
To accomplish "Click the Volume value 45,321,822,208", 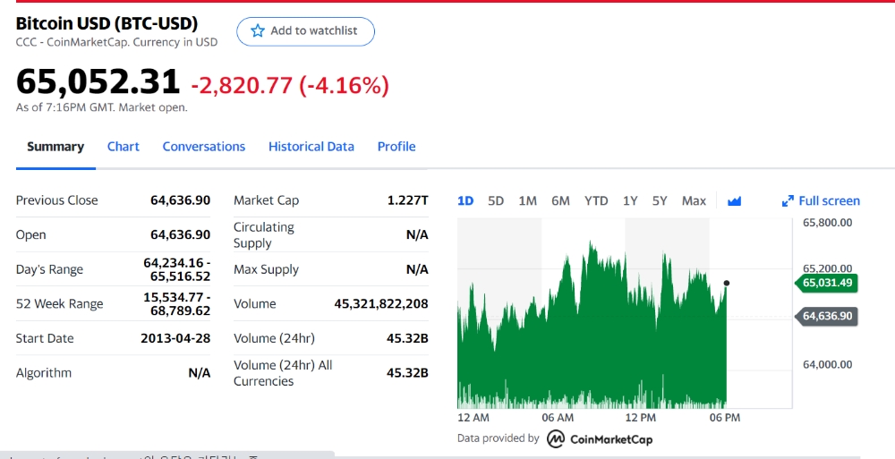I will [380, 303].
